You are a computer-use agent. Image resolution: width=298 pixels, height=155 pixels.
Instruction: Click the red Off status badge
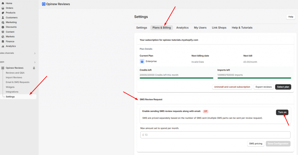205,111
